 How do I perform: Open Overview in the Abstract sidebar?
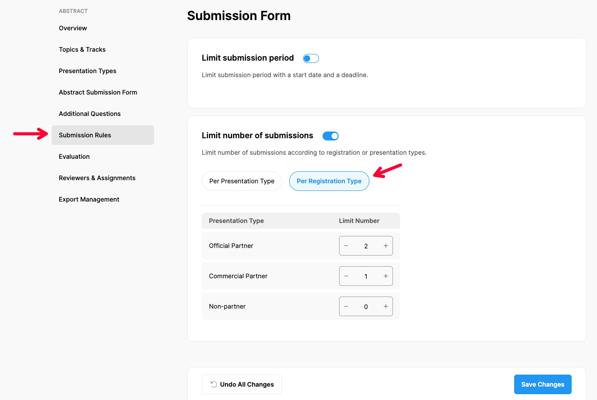coord(73,28)
